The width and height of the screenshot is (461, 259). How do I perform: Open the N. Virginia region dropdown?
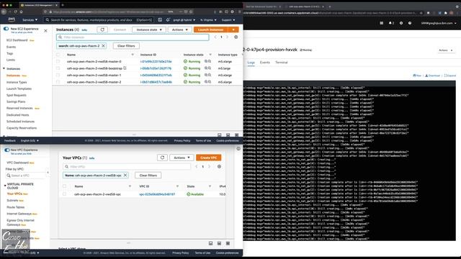pyautogui.click(x=208, y=20)
